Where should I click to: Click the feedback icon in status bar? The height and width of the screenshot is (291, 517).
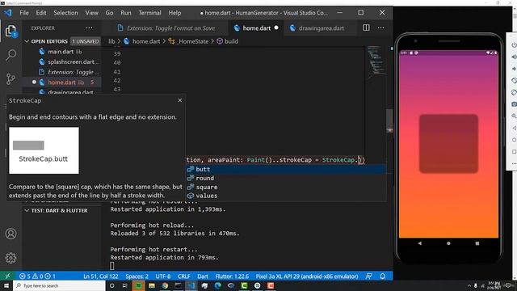[x=369, y=276]
